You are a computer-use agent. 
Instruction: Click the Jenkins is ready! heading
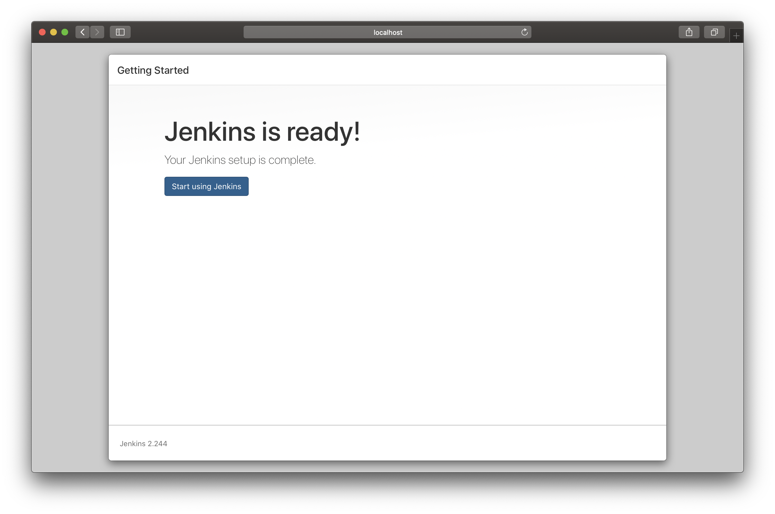coord(262,131)
